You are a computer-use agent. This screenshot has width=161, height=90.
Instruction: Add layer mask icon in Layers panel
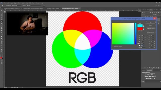click(149, 68)
